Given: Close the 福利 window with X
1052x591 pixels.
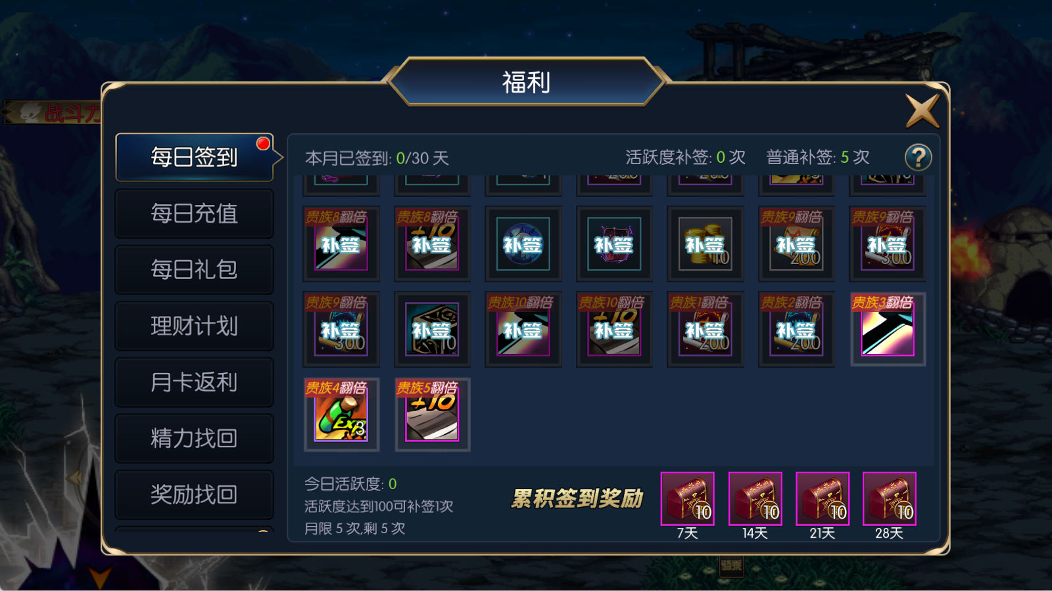Looking at the screenshot, I should click(922, 110).
